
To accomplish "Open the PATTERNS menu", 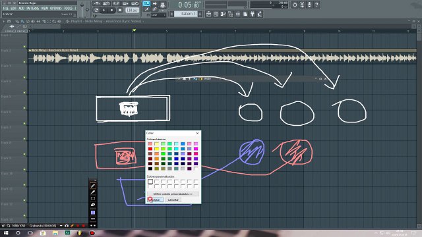I will pos(32,9).
